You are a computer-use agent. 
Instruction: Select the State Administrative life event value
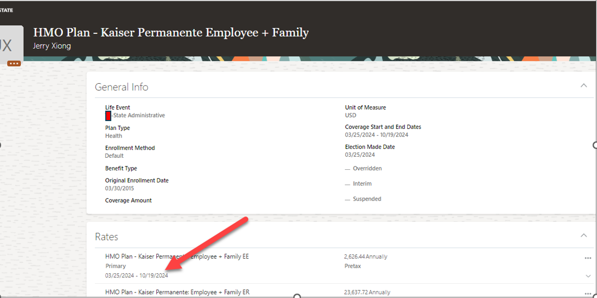pos(139,116)
